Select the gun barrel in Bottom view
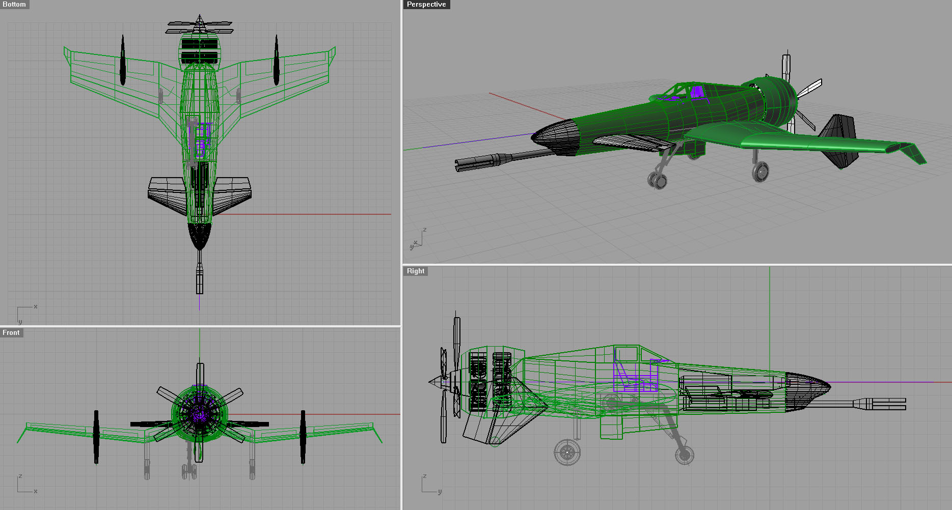The height and width of the screenshot is (510, 952). (x=200, y=277)
